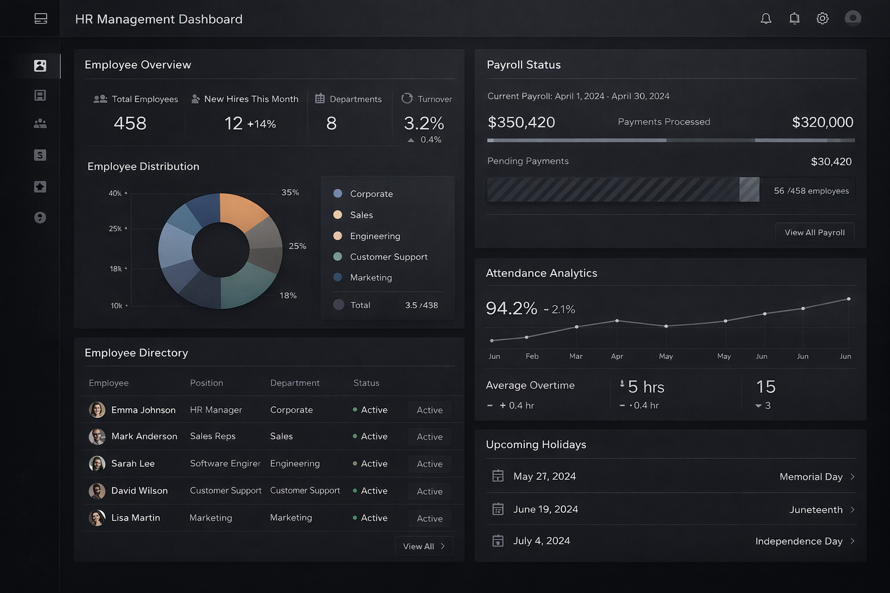The image size is (890, 593).
Task: Click the dashboard logo icon at top left
Action: click(41, 19)
